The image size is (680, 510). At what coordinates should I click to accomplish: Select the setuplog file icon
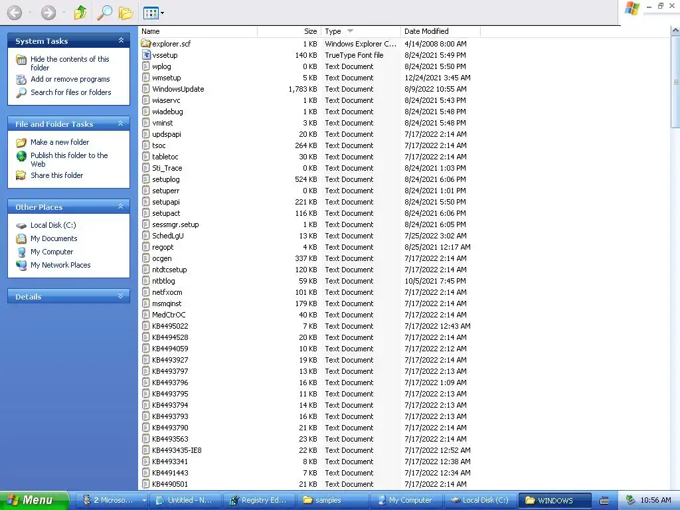click(x=146, y=179)
